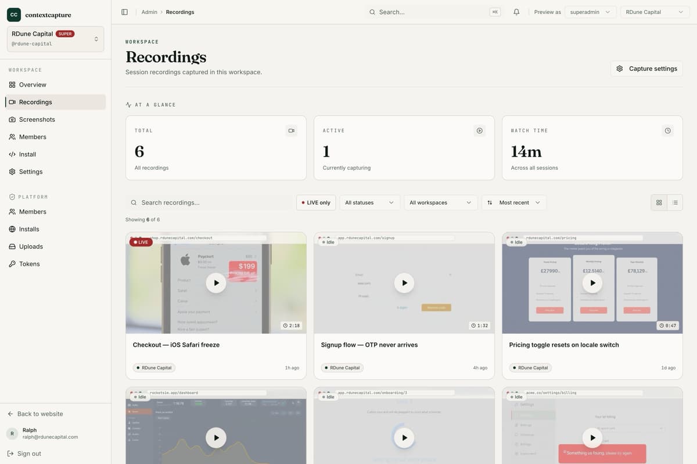The image size is (697, 464).
Task: Play the Checkout iOS Safari freeze recording
Action: coord(216,283)
